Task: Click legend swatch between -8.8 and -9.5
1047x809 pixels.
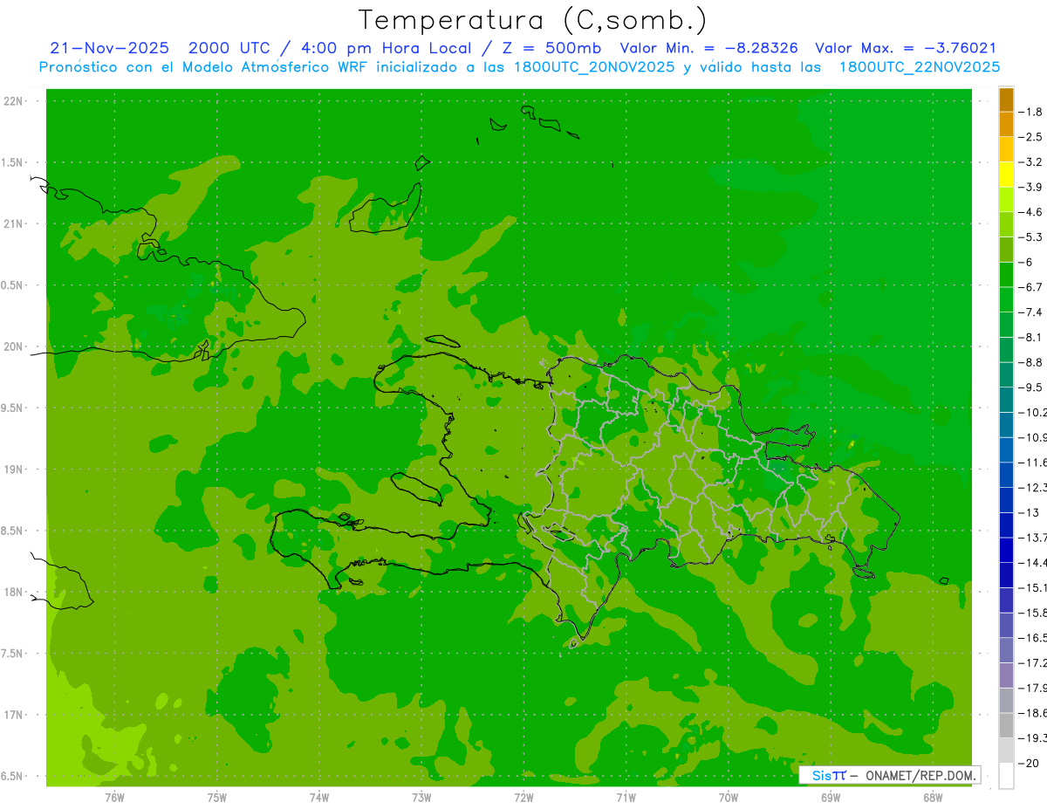Action: [1006, 375]
